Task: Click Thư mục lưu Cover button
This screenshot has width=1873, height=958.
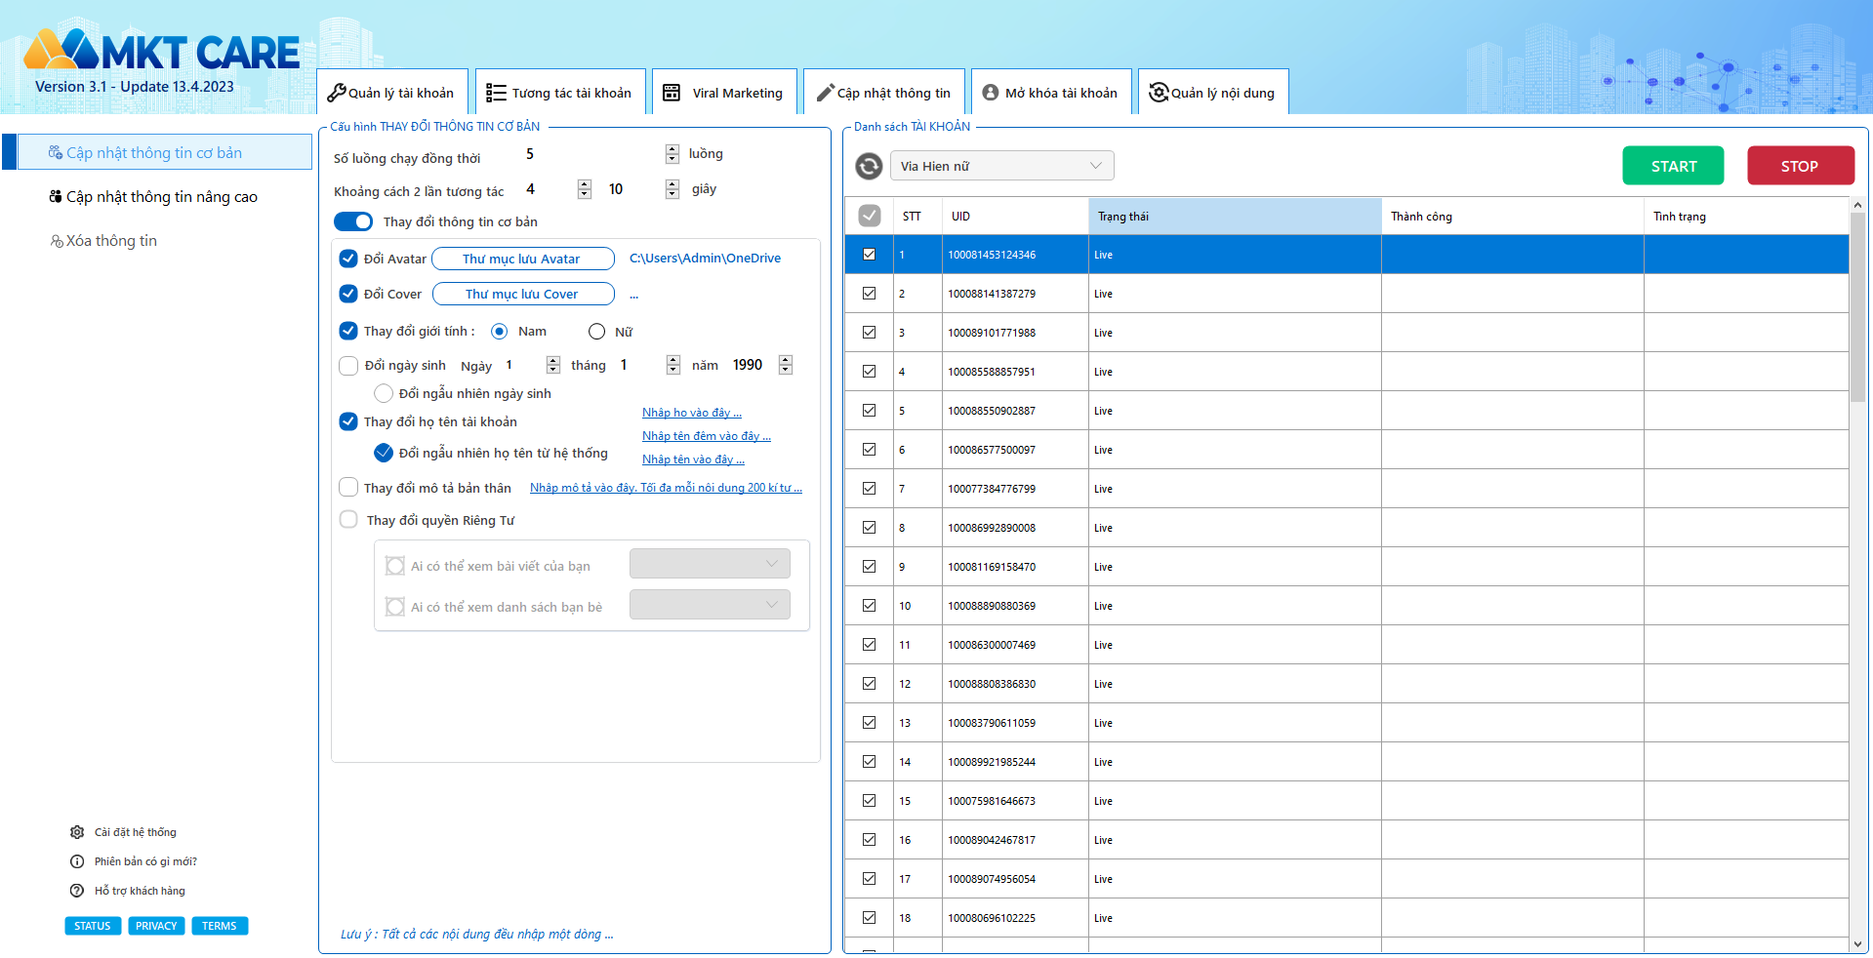Action: tap(522, 294)
